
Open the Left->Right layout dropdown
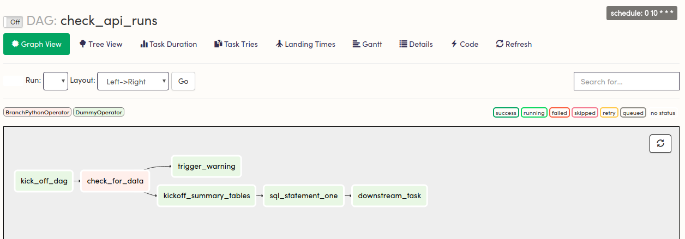pos(133,81)
